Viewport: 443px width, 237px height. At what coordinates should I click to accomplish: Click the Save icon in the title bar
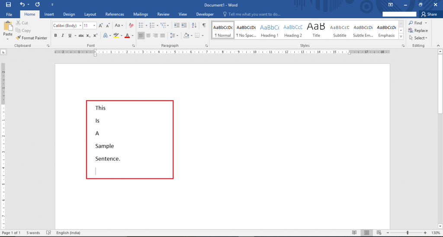8,4
